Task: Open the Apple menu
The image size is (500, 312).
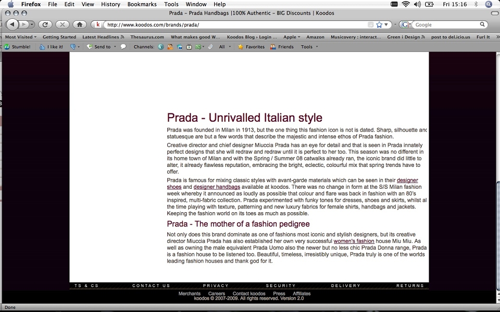Action: 10,4
